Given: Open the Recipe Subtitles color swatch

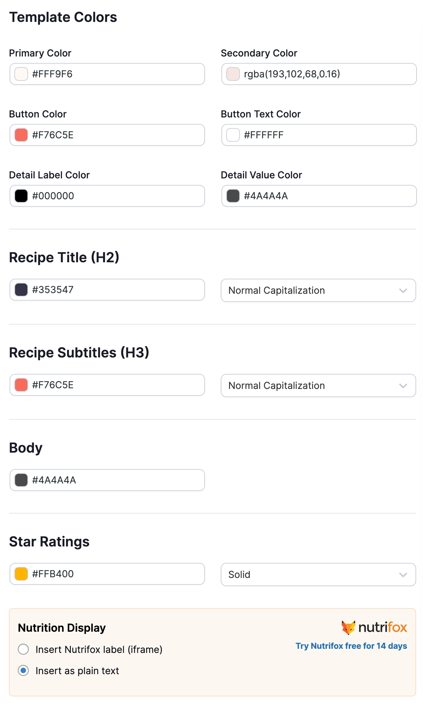Looking at the screenshot, I should click(x=21, y=385).
